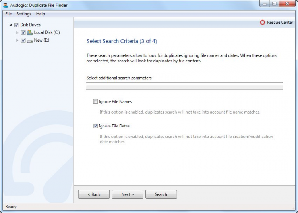The width and height of the screenshot is (298, 213).
Task: Start scanning with the Search button
Action: (161, 194)
